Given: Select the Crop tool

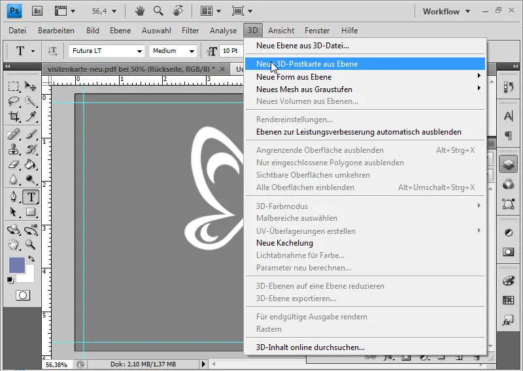Looking at the screenshot, I should [13, 116].
